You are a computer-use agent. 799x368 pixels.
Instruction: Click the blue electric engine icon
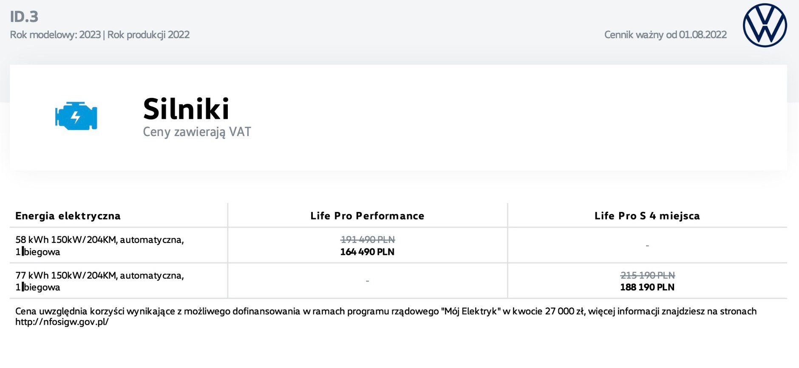coord(76,116)
